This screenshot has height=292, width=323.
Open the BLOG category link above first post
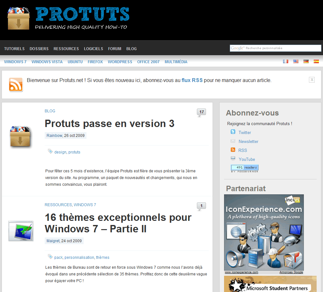coord(50,111)
